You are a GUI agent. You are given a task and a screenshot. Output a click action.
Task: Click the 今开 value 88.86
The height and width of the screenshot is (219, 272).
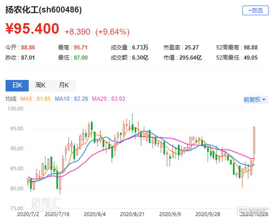click(x=28, y=48)
